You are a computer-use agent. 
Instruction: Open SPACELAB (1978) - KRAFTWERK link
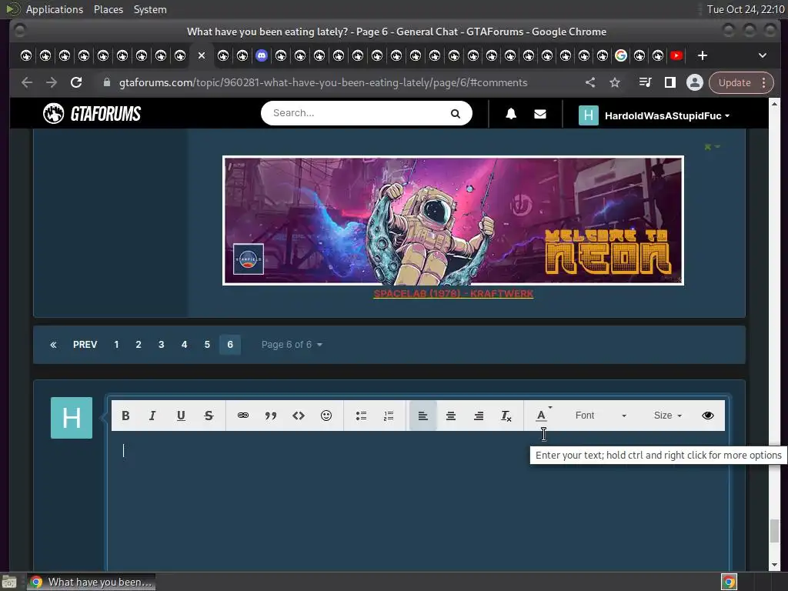[453, 293]
